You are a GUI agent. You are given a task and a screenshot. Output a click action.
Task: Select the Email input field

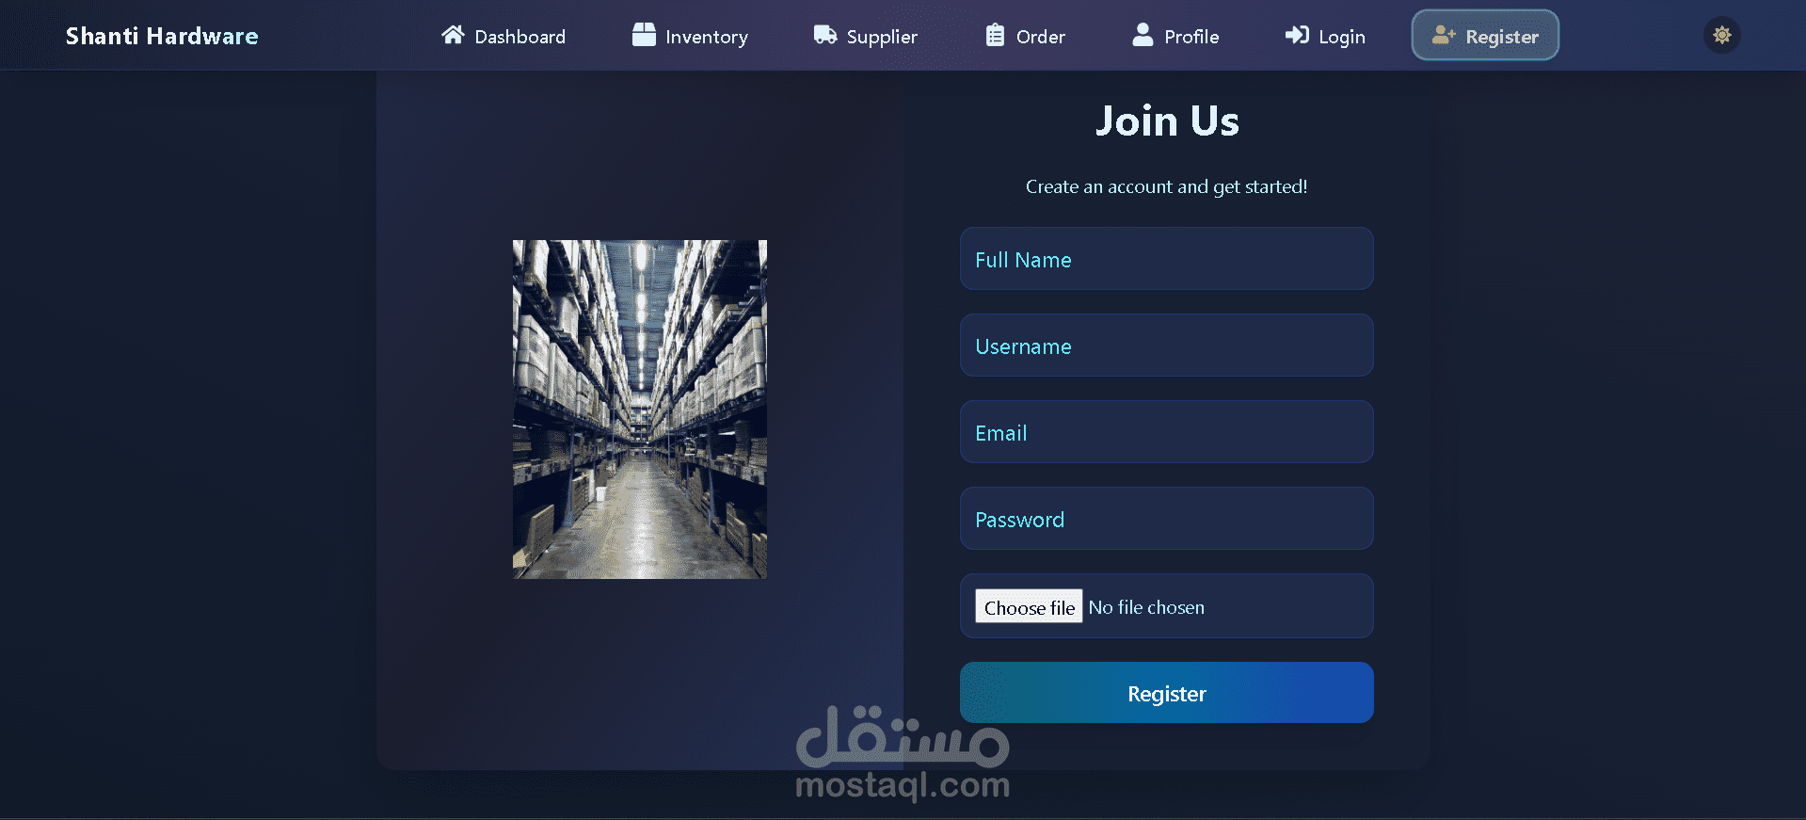tap(1166, 432)
